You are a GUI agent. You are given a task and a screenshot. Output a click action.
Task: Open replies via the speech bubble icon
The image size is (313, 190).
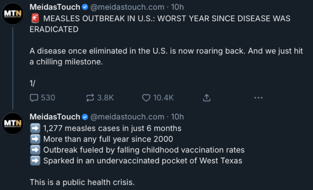pos(34,98)
